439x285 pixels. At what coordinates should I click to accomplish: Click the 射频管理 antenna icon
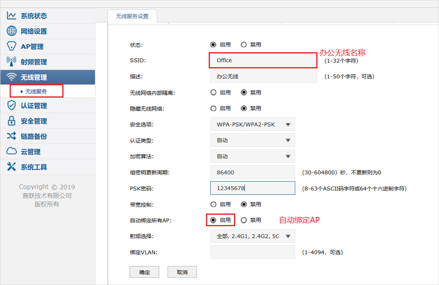point(11,62)
